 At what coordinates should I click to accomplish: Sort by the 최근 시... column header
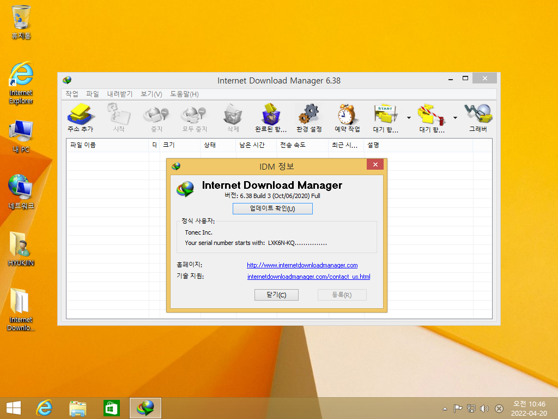point(346,145)
